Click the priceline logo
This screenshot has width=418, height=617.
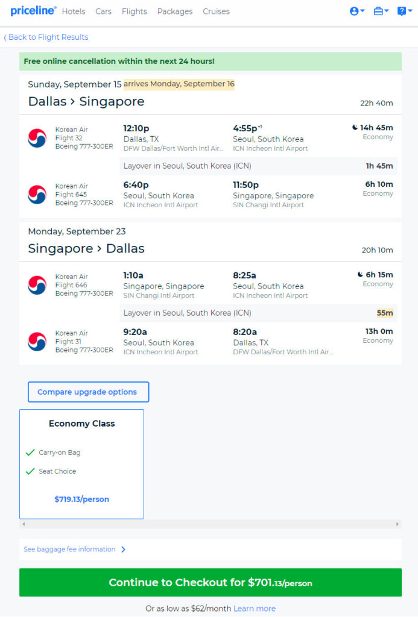pos(33,11)
